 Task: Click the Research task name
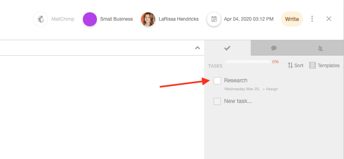point(236,80)
